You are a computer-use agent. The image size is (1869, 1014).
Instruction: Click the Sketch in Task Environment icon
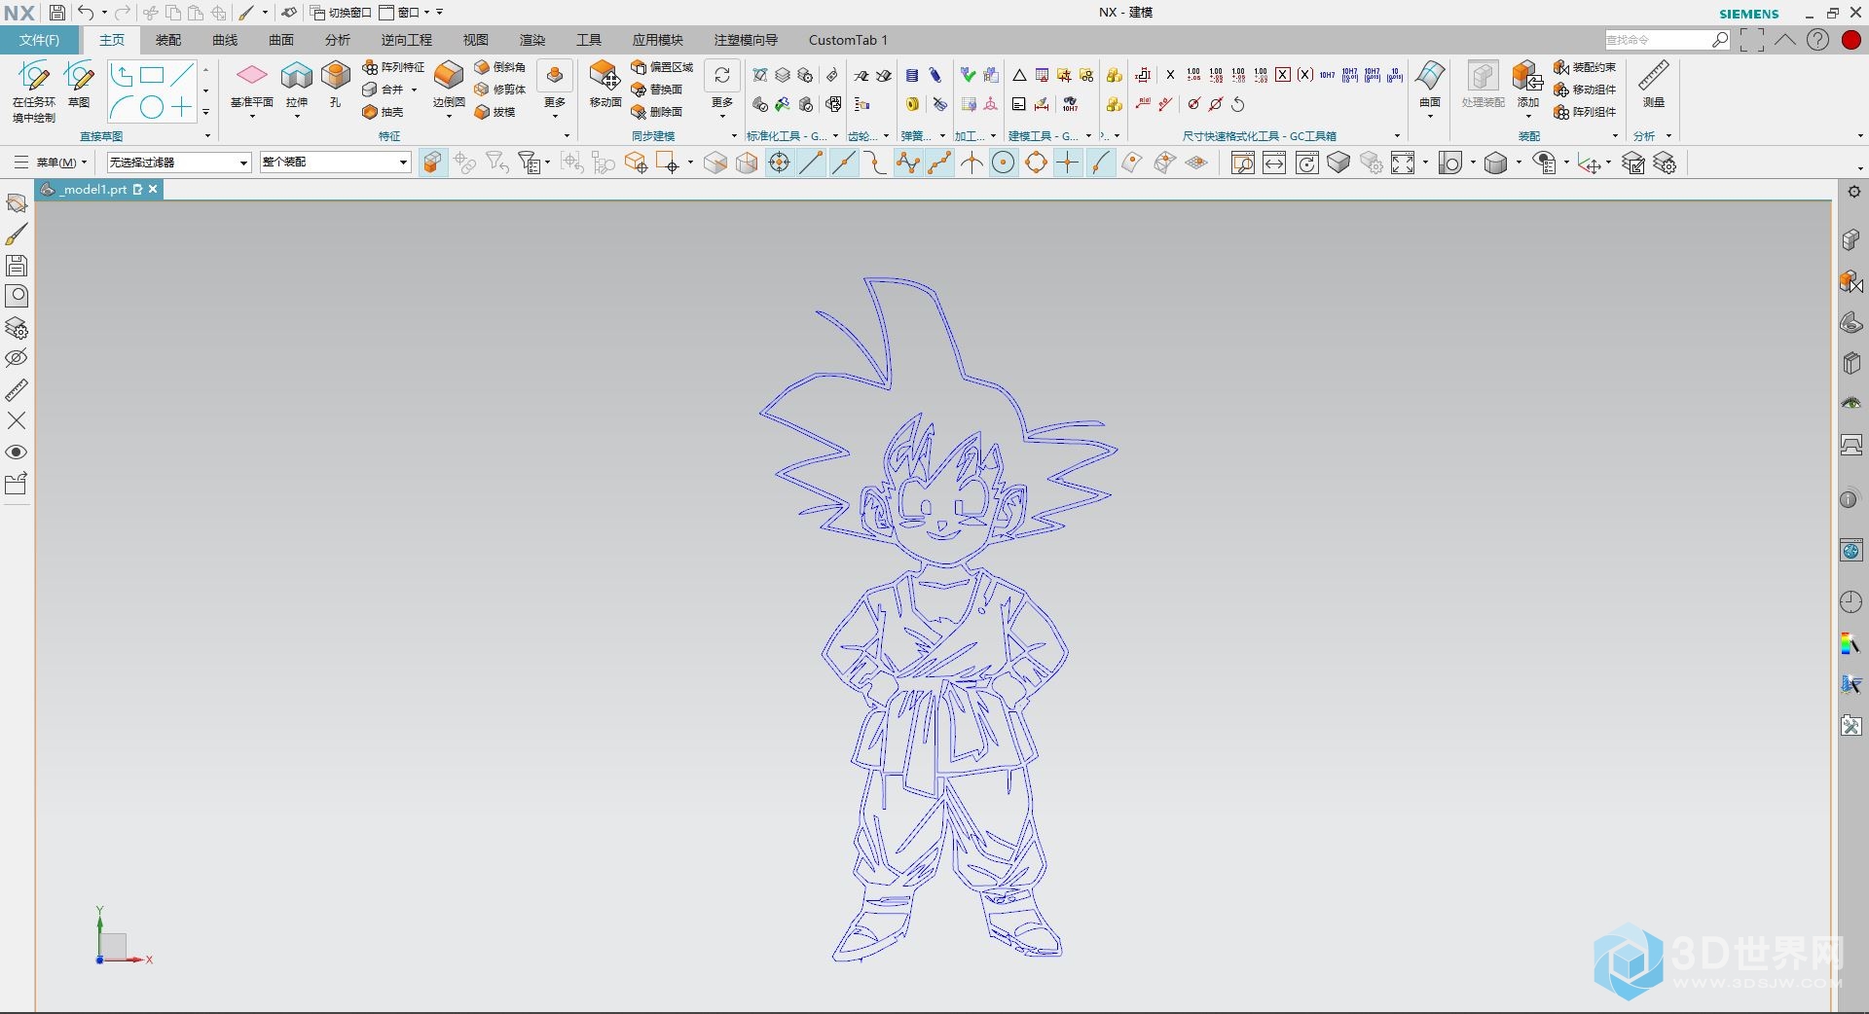pyautogui.click(x=34, y=78)
